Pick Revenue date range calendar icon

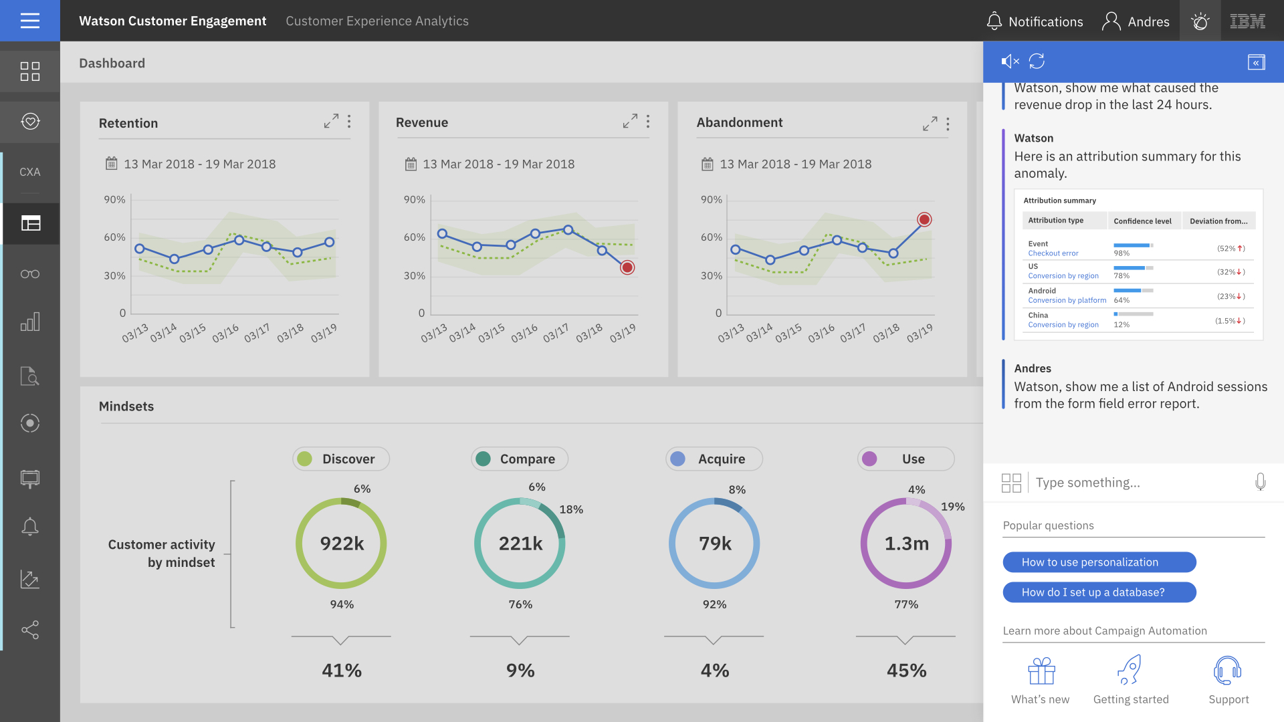tap(411, 164)
